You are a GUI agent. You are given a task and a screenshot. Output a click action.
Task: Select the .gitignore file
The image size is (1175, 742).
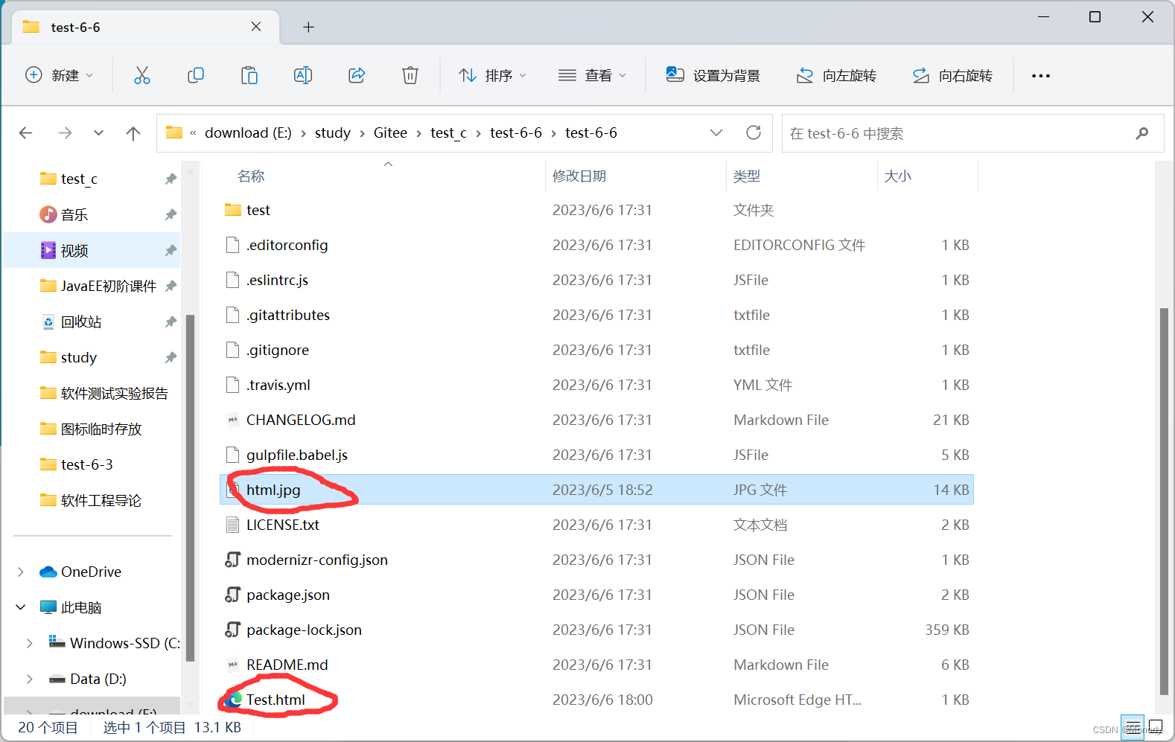(596, 350)
